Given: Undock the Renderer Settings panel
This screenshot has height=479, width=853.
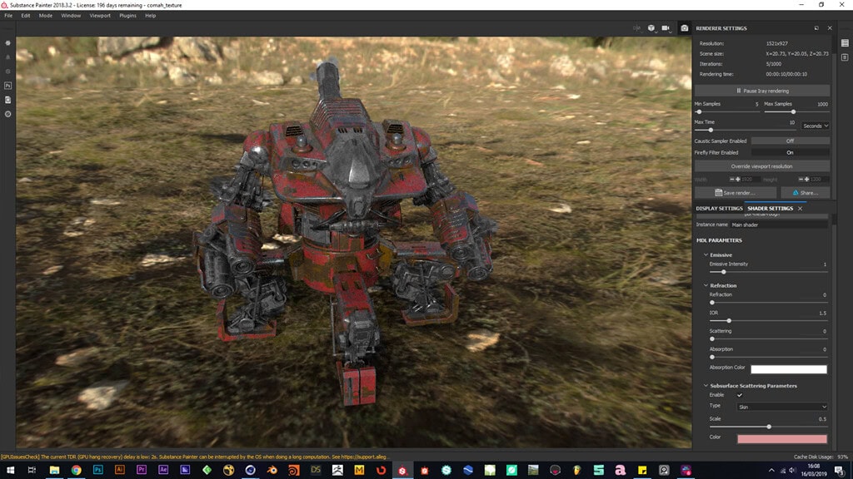Looking at the screenshot, I should tap(816, 28).
